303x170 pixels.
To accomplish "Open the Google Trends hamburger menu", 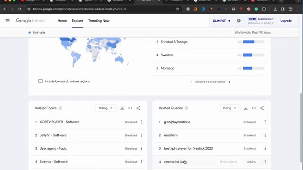I will coord(8,21).
